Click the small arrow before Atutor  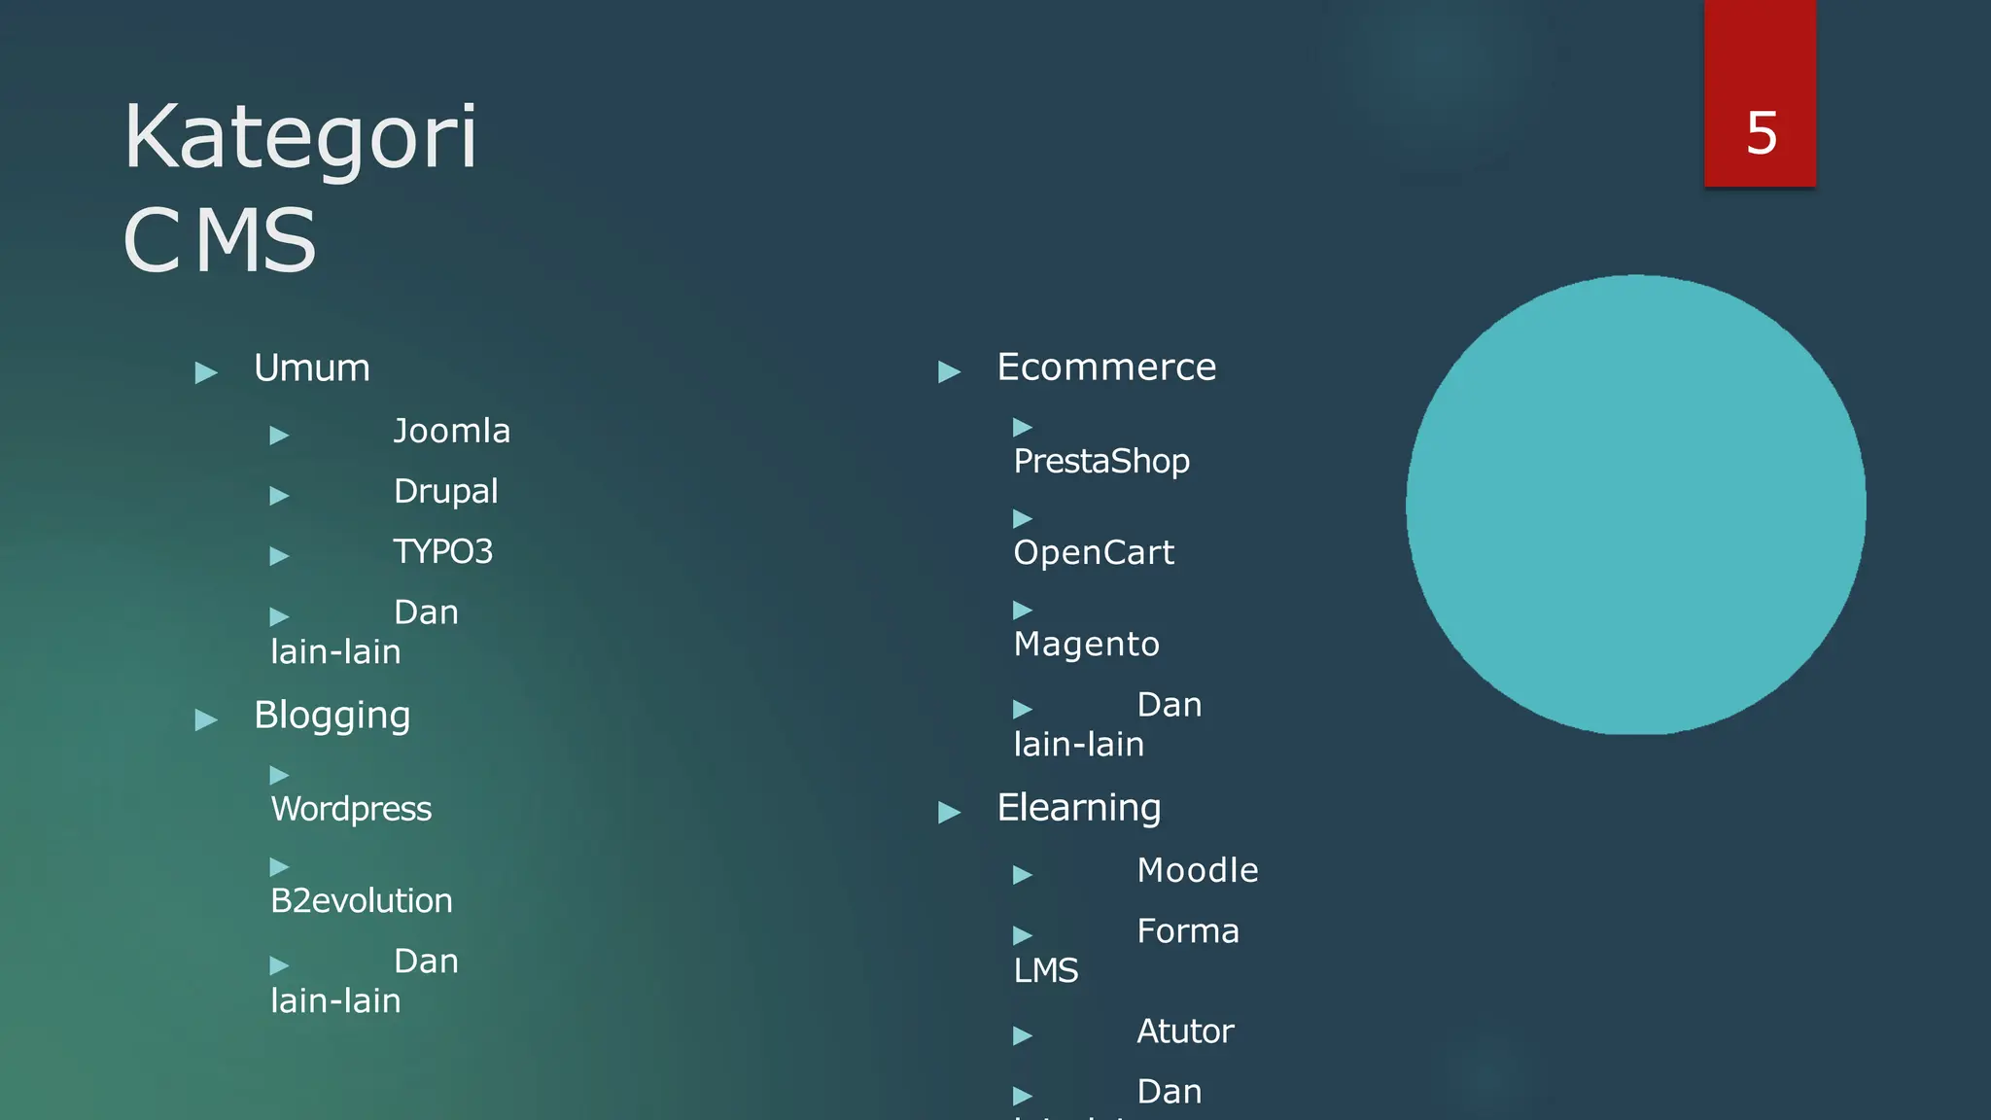[1023, 1035]
